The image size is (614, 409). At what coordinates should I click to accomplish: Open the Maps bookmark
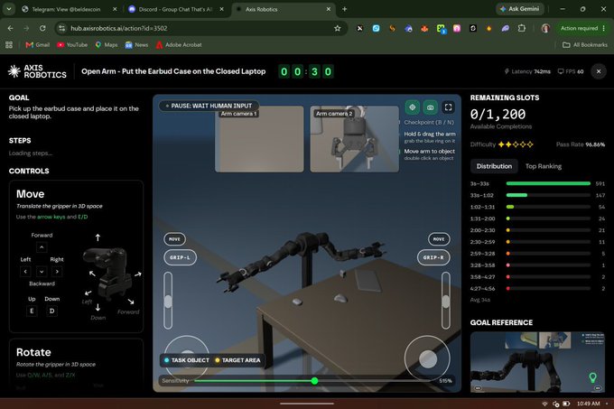point(107,44)
